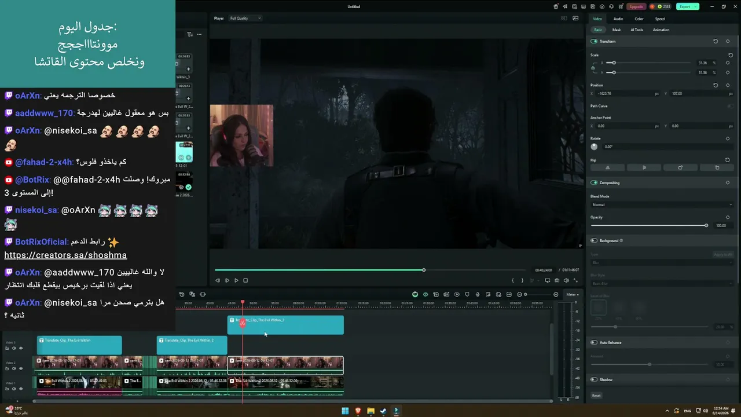
Task: Step back one frame in the player
Action: [218, 280]
